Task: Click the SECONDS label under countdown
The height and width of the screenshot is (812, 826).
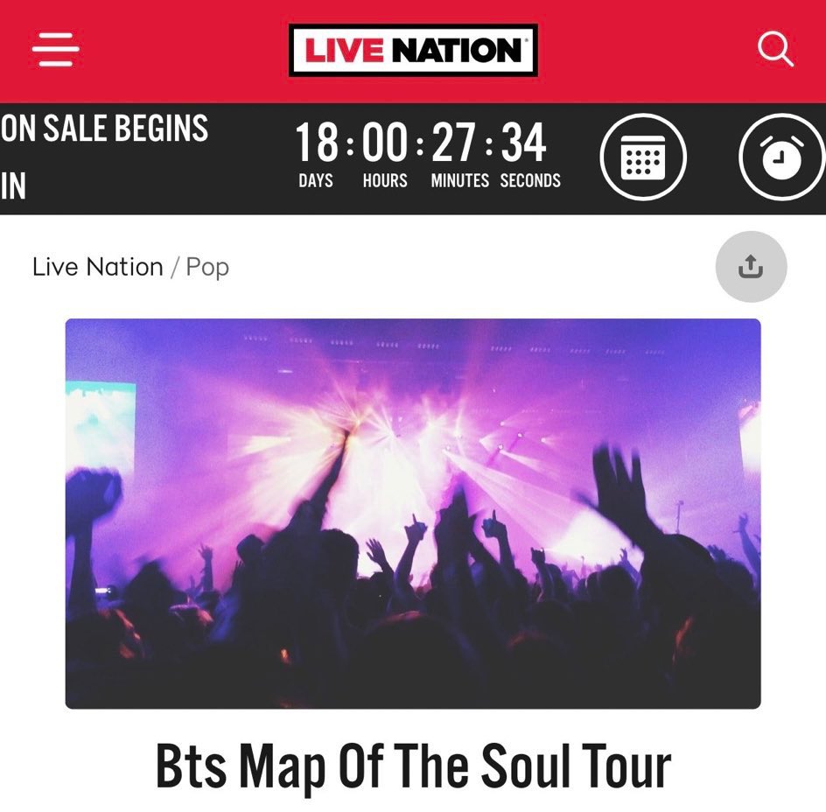Action: click(530, 181)
